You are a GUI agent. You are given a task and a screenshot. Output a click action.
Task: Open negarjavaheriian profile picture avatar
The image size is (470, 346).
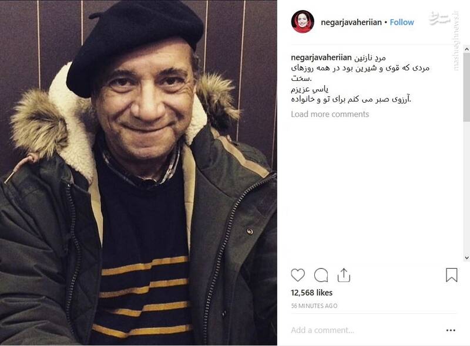tap(303, 22)
